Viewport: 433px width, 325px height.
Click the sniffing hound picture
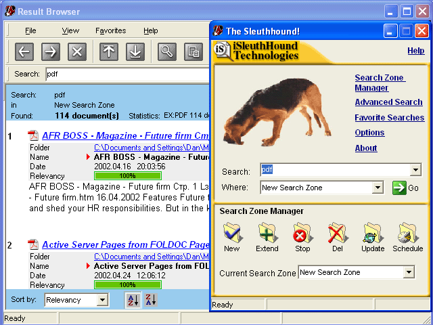click(277, 112)
